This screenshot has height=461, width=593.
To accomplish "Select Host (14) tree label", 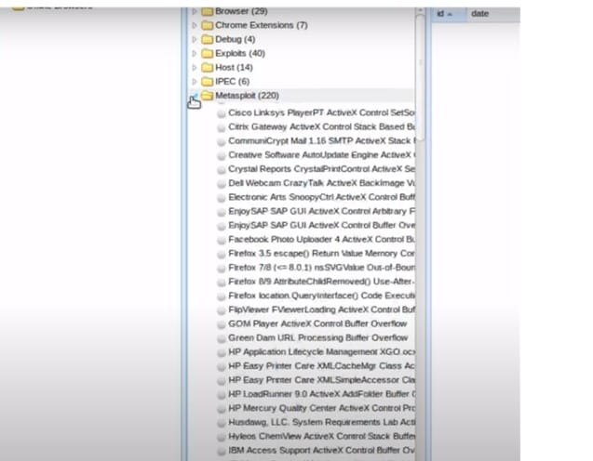I will click(234, 68).
